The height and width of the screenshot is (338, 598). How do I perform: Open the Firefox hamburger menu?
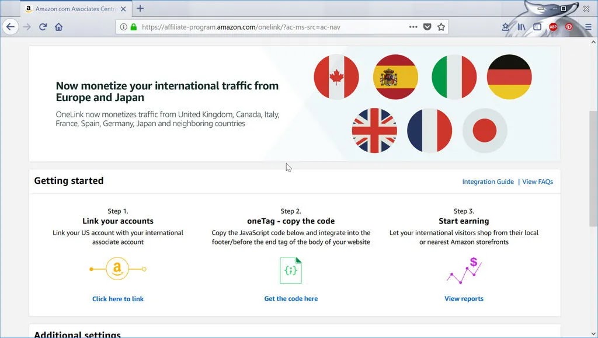(x=588, y=27)
